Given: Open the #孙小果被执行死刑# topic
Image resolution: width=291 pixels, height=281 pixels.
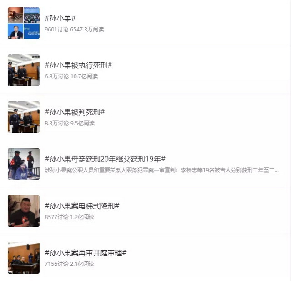Looking at the screenshot, I should 78,65.
